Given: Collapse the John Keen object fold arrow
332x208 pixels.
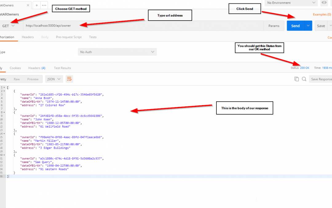Looking at the screenshot, I should (x=4, y=112).
